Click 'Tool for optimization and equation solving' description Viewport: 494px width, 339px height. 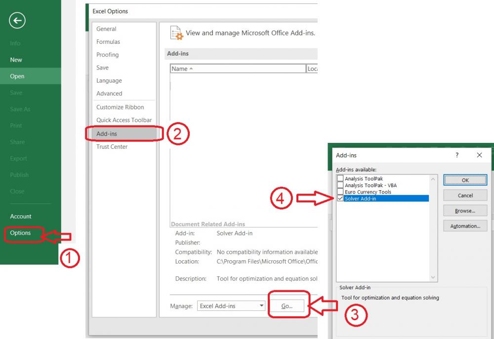coord(390,298)
